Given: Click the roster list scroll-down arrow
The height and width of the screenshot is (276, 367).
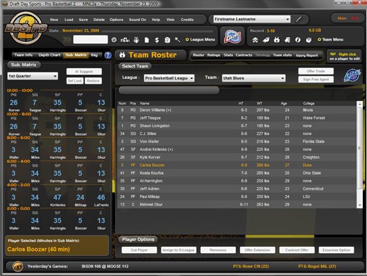Looking at the screenshot, I should [x=360, y=205].
